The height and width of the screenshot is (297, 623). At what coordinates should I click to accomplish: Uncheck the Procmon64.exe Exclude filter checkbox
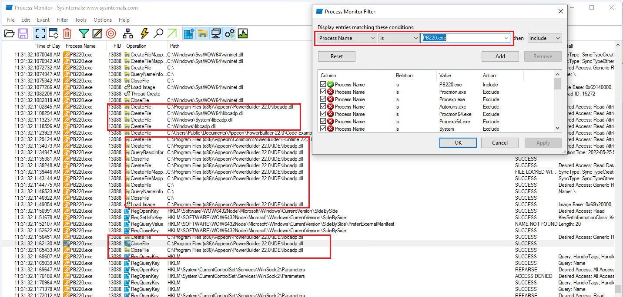[323, 114]
